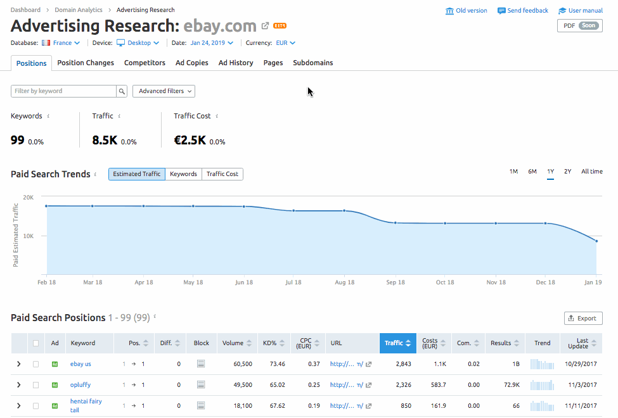
Task: Sort by the Volume column
Action: click(x=237, y=343)
